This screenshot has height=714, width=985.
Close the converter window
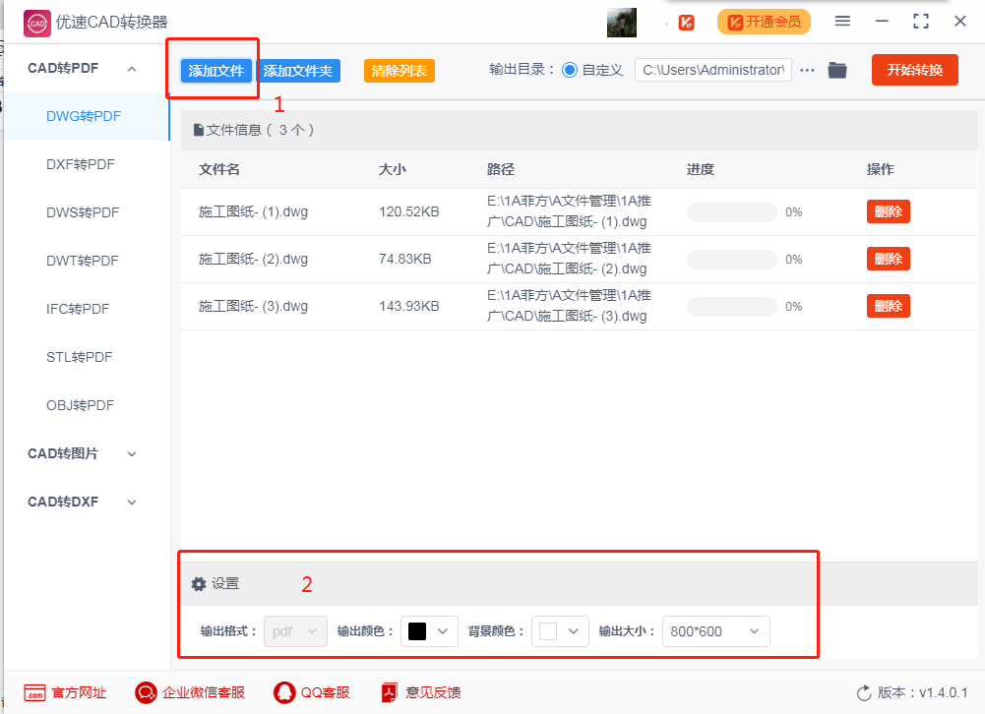[x=959, y=22]
